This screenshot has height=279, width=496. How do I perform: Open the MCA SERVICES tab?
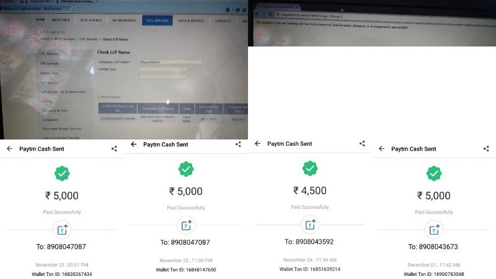pos(157,20)
